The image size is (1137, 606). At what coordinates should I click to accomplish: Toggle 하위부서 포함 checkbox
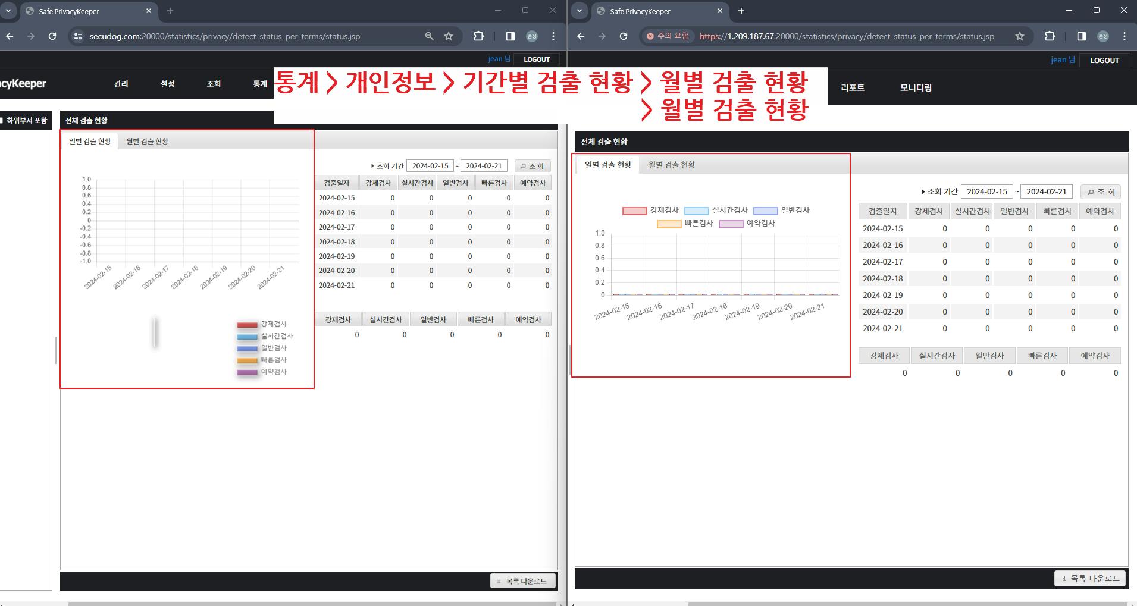click(2, 120)
